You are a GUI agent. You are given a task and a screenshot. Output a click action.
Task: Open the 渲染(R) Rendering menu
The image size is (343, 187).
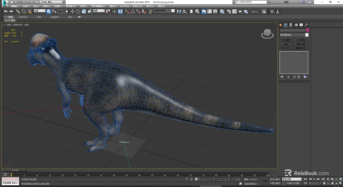pyautogui.click(x=113, y=6)
